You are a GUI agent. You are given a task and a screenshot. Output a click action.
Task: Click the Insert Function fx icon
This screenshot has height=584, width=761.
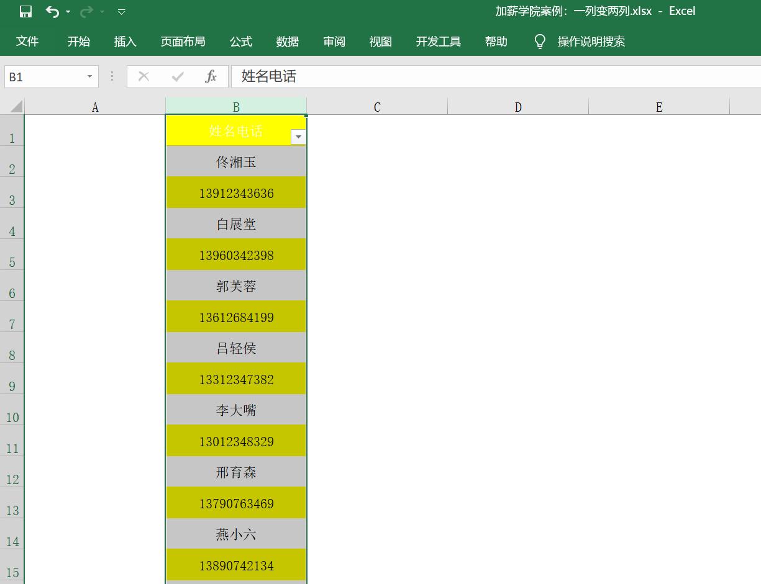(x=211, y=76)
